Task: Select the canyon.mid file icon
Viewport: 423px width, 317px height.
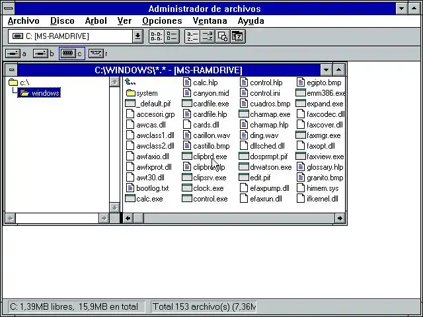Action: point(187,92)
